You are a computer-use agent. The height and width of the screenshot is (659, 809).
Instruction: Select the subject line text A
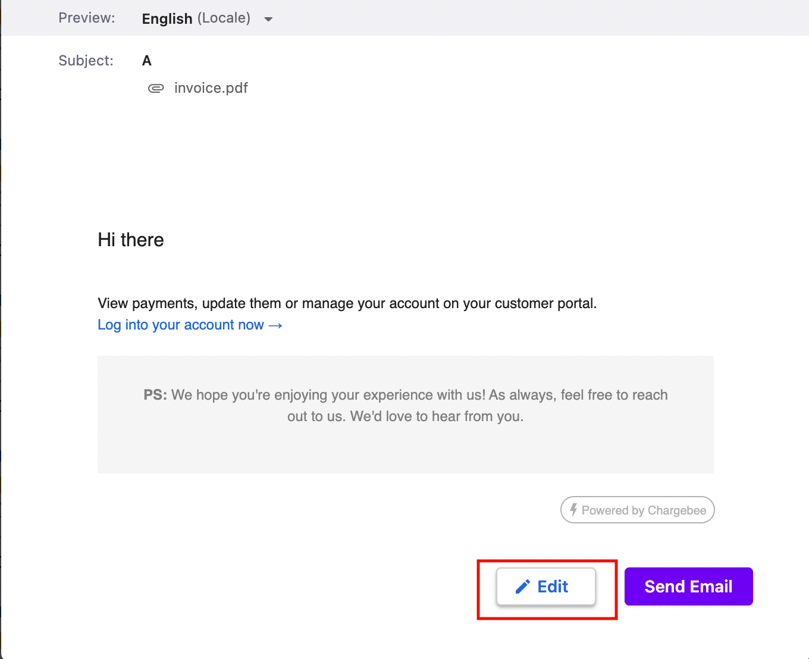click(x=147, y=61)
